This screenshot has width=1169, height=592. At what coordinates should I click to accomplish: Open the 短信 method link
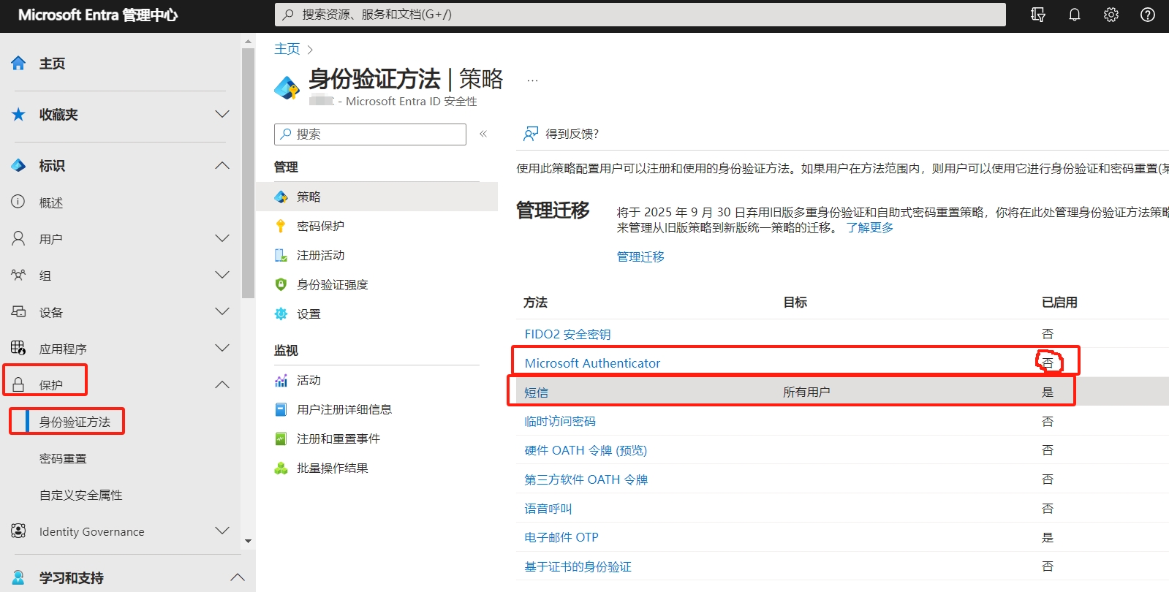click(x=536, y=392)
